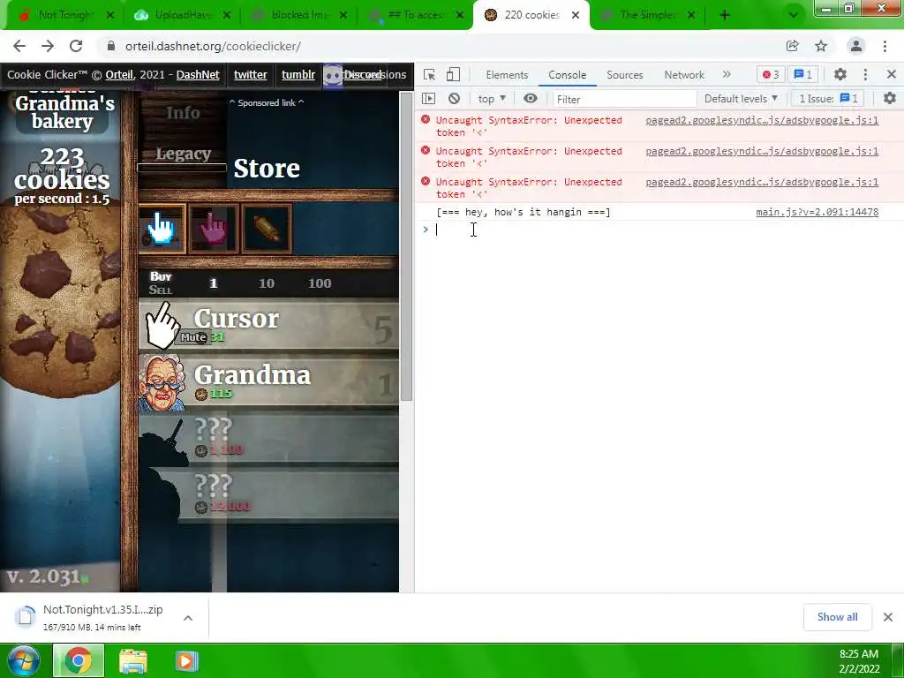The width and height of the screenshot is (904, 678).
Task: Create a live expression eye icon
Action: pyautogui.click(x=531, y=99)
